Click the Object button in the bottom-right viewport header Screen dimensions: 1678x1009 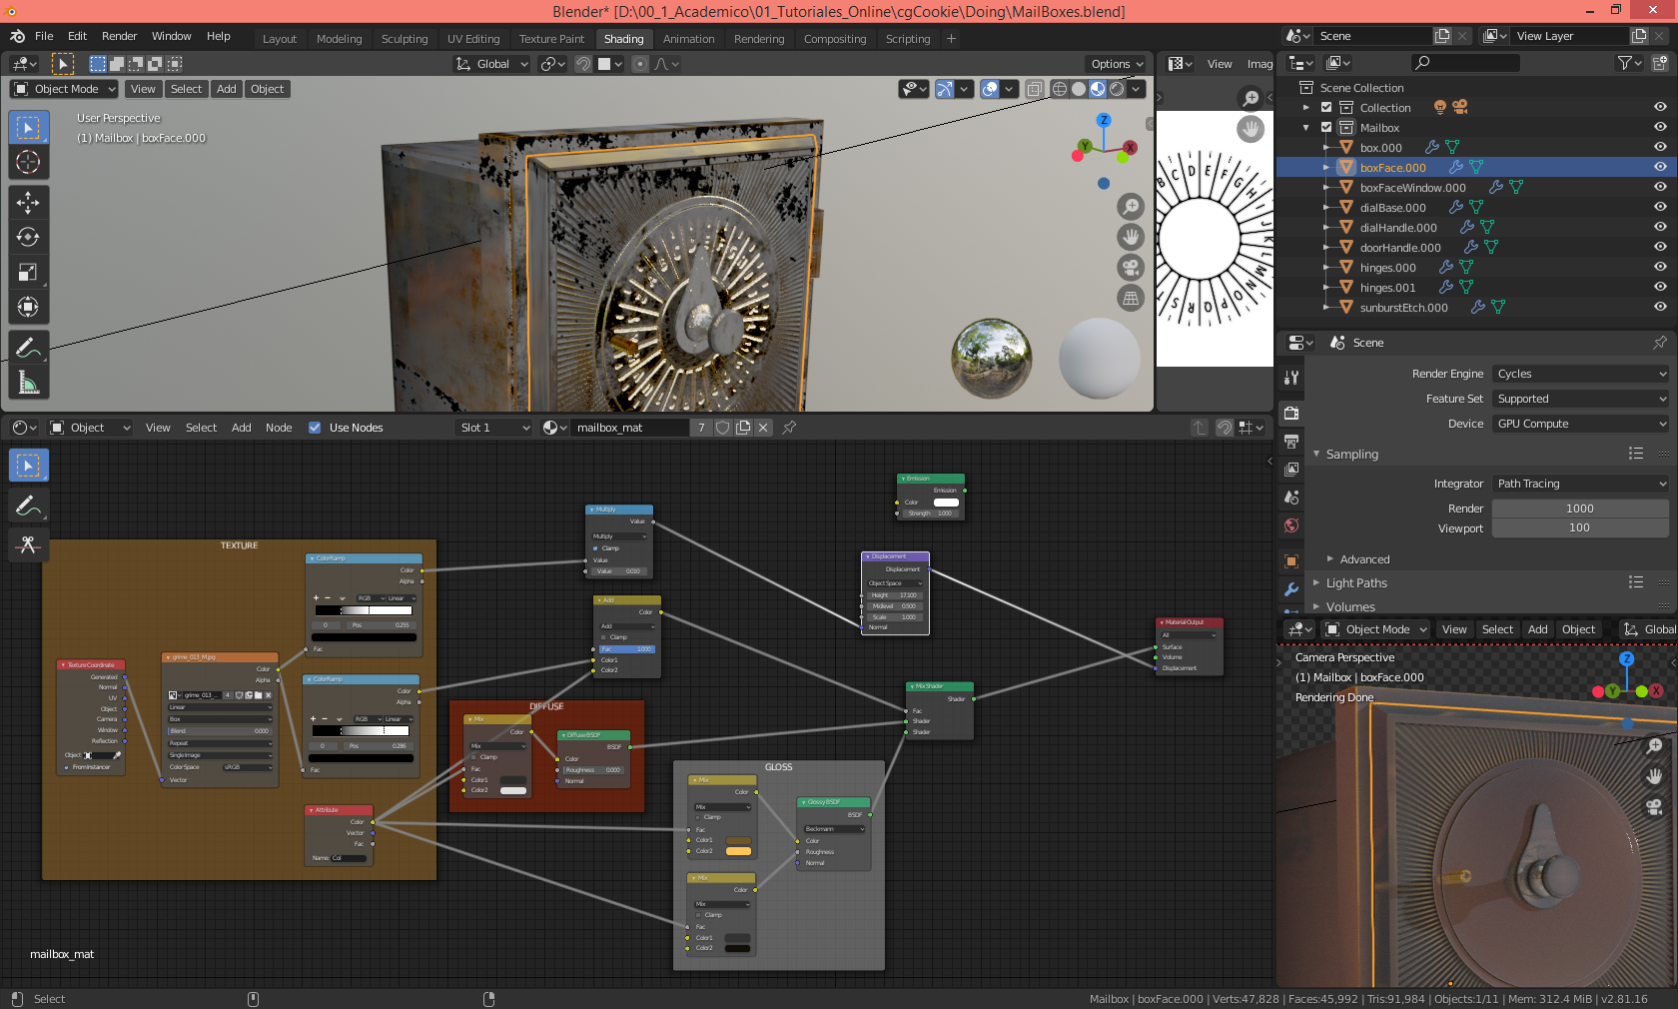click(1578, 629)
